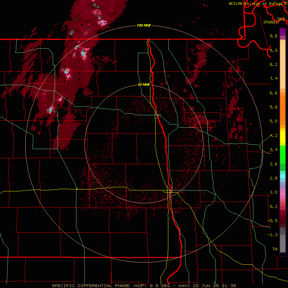This screenshot has height=288, width=288.
Task: Click the 100 NMI range ring label
Action: [x=144, y=25]
